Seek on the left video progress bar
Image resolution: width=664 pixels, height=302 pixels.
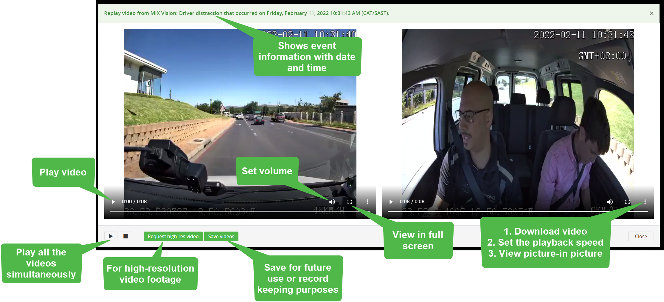point(209,211)
